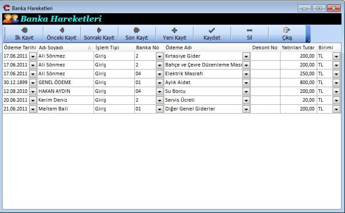Open Ödeme Adı dropdown for Servis Ücreti
This screenshot has width=345, height=213.
(x=246, y=100)
